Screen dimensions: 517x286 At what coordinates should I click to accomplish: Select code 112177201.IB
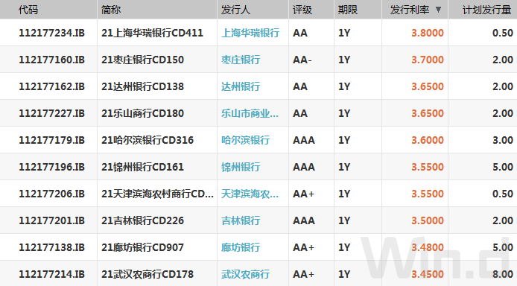pyautogui.click(x=51, y=220)
